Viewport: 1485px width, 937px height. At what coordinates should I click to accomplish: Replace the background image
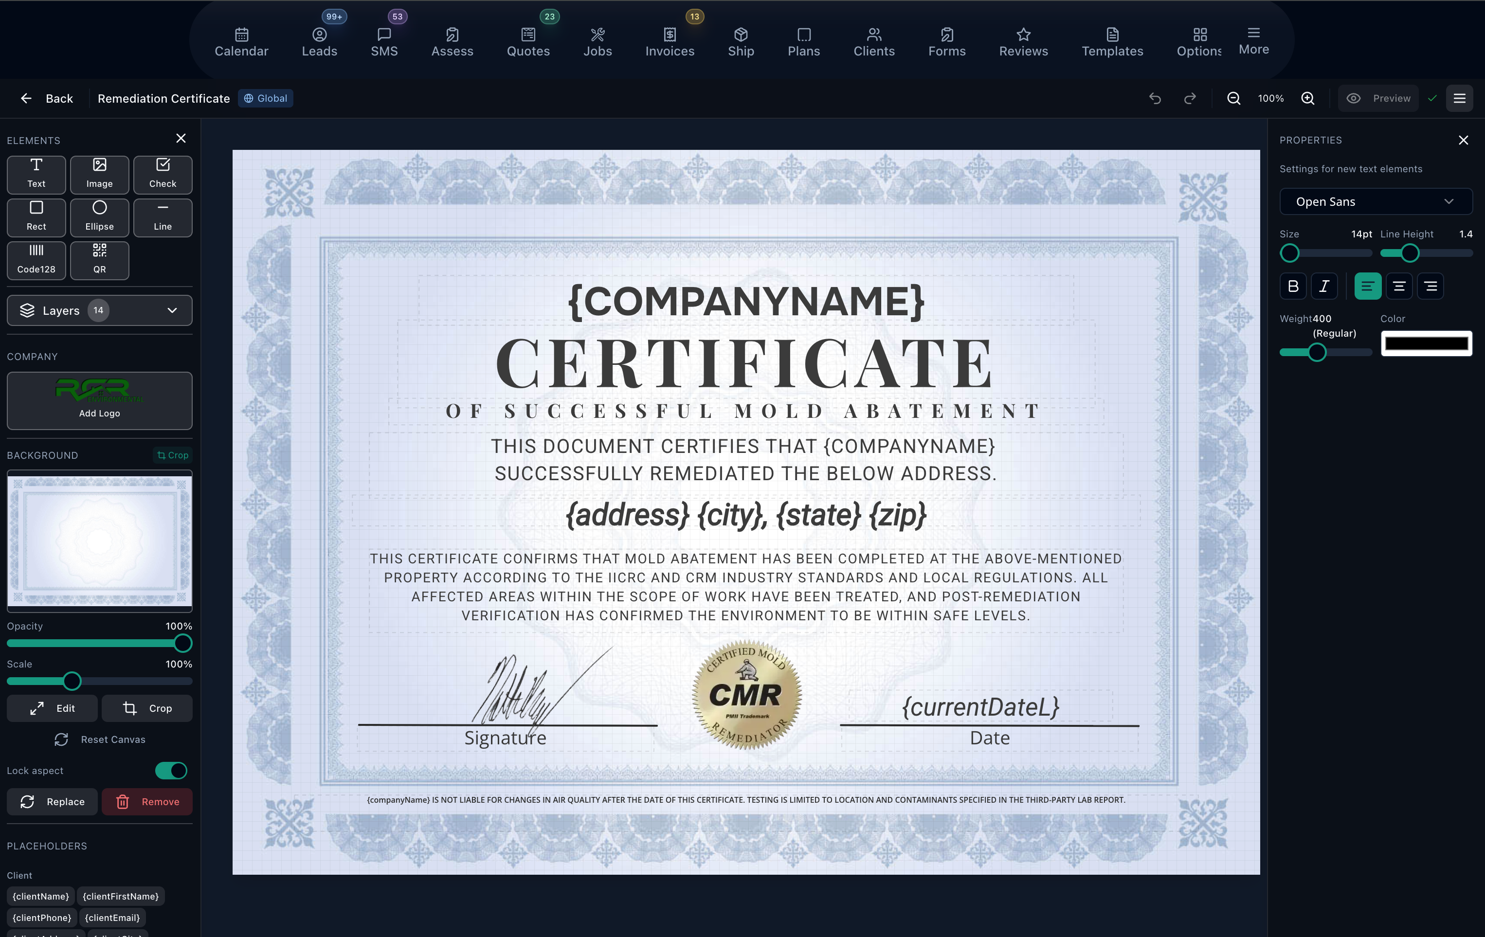[52, 801]
